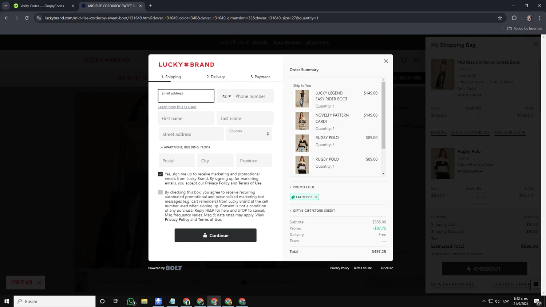Image resolution: width=546 pixels, height=307 pixels.
Task: Click the Windows taskbar search box
Action: [x=55, y=301]
